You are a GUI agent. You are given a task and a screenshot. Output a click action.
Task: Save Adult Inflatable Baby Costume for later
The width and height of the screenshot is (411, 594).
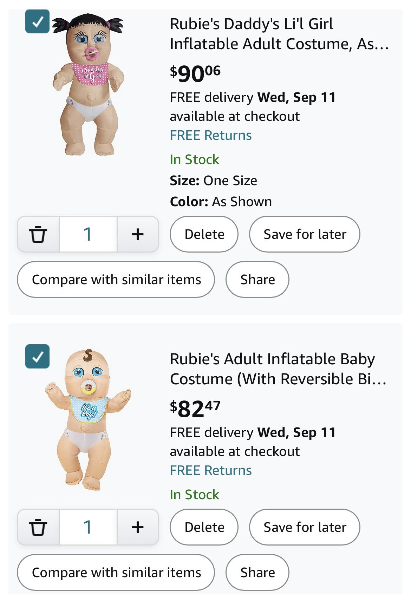305,527
